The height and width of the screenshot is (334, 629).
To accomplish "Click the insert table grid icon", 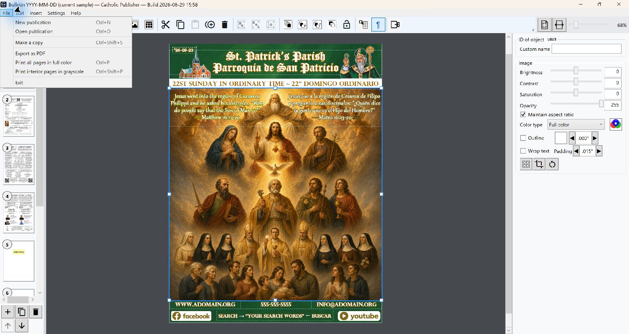I will (x=149, y=25).
